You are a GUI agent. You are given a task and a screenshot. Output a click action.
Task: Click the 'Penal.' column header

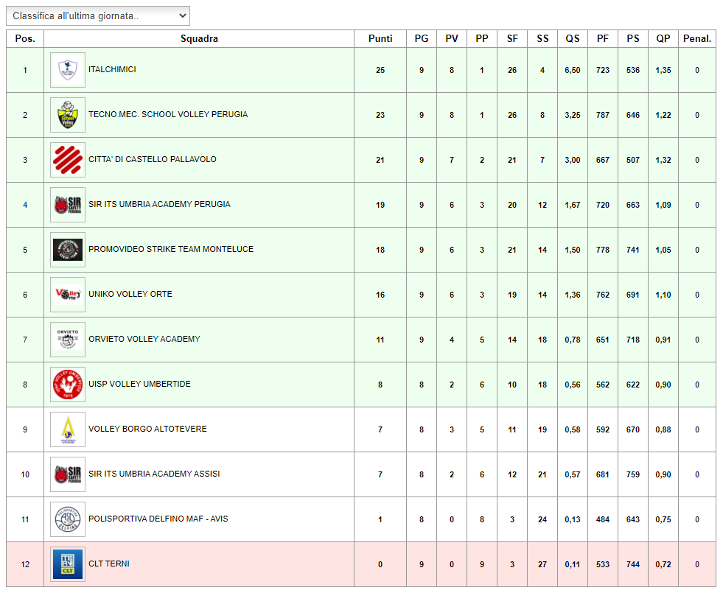[x=697, y=39]
